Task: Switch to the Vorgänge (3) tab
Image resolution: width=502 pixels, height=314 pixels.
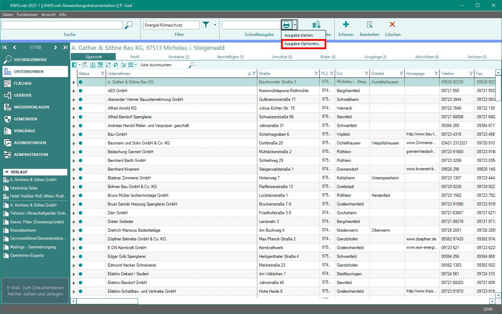Action: [375, 57]
